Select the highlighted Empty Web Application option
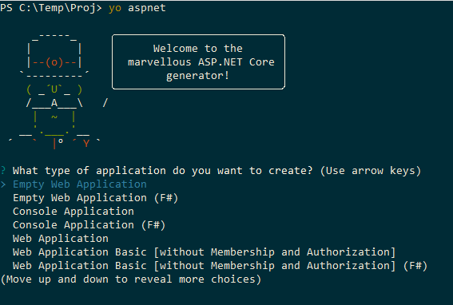The image size is (453, 305). 80,184
